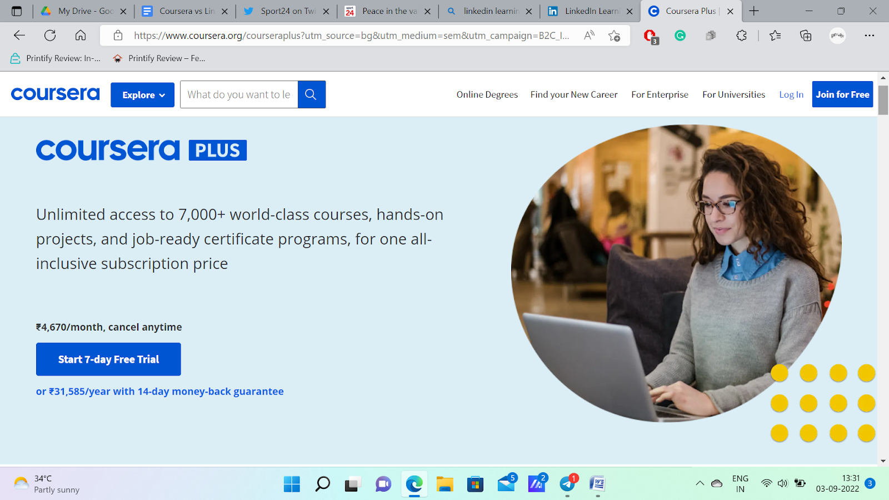Expand the Explore dropdown menu
This screenshot has width=889, height=500.
coord(143,95)
